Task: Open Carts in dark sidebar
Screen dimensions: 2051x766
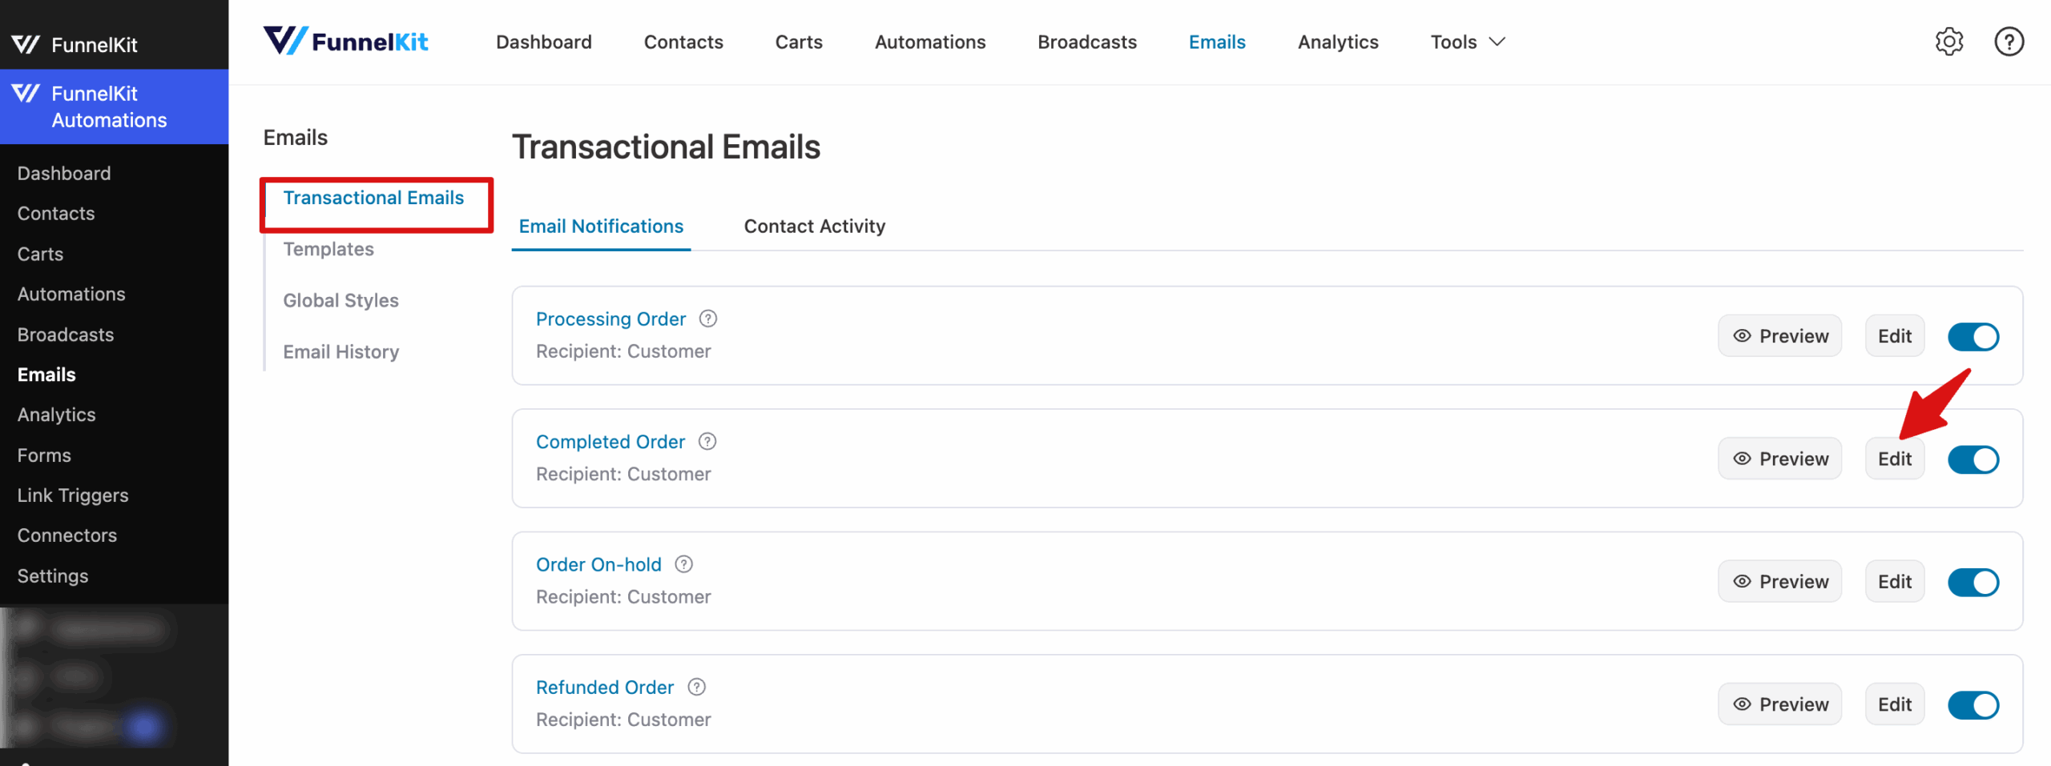Action: point(40,254)
